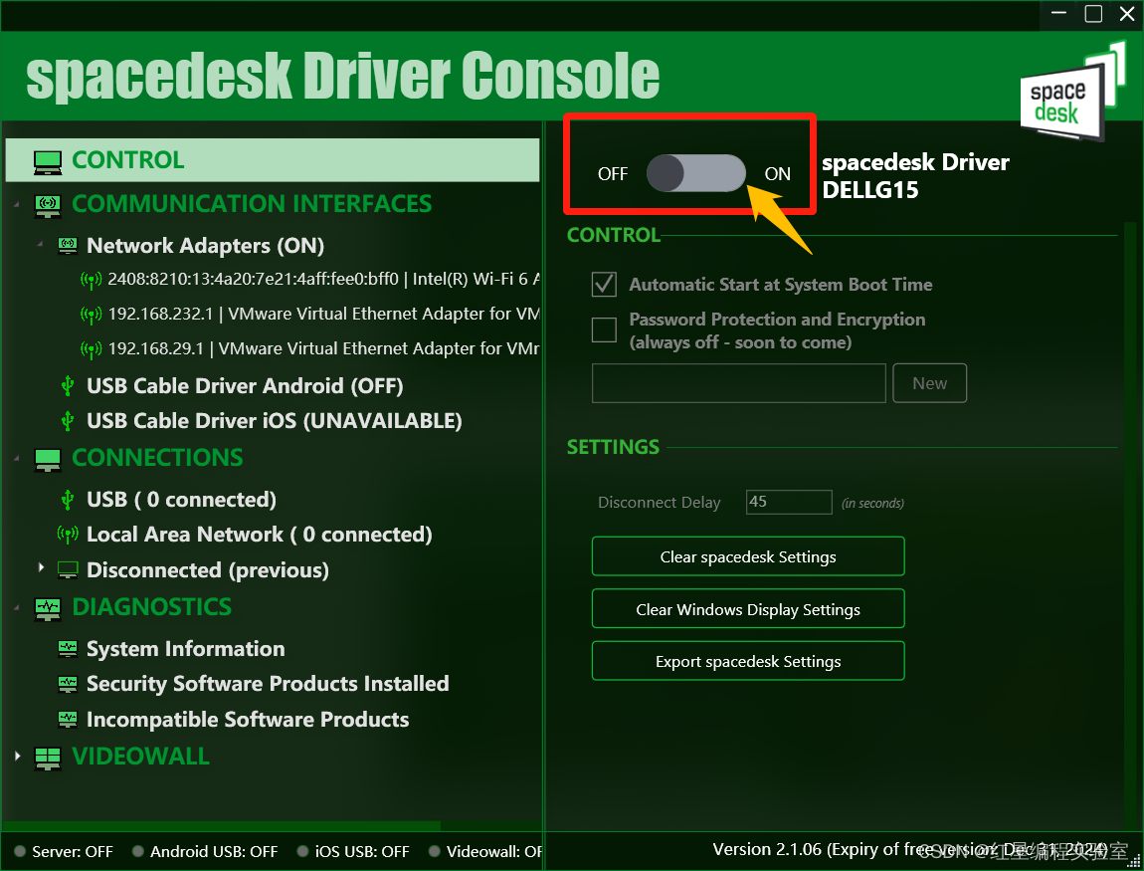Click the Intel Wi-Fi adapter signal icon
This screenshot has height=871, width=1144.
tap(91, 280)
